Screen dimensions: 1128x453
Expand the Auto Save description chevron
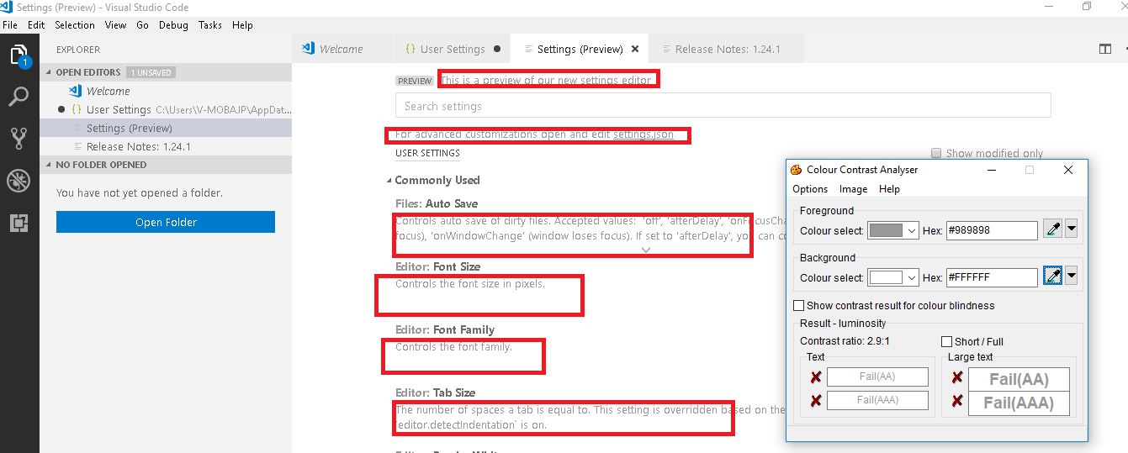(646, 250)
